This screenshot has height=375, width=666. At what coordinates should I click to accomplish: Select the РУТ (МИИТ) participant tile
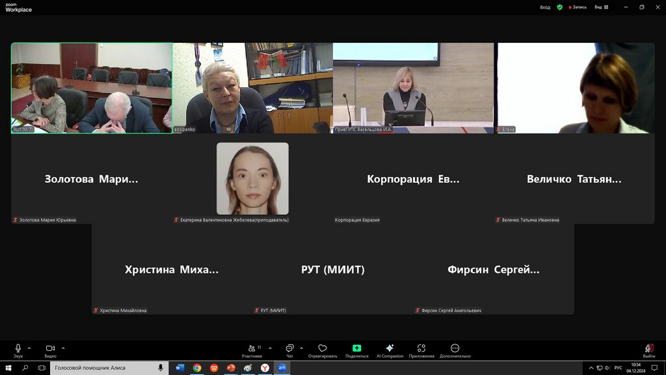click(332, 270)
